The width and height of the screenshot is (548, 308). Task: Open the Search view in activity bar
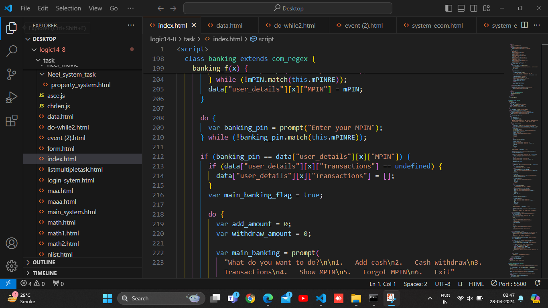click(12, 51)
